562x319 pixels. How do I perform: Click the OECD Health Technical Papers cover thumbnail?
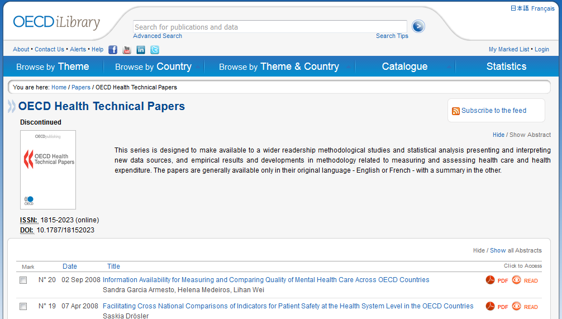coord(48,170)
